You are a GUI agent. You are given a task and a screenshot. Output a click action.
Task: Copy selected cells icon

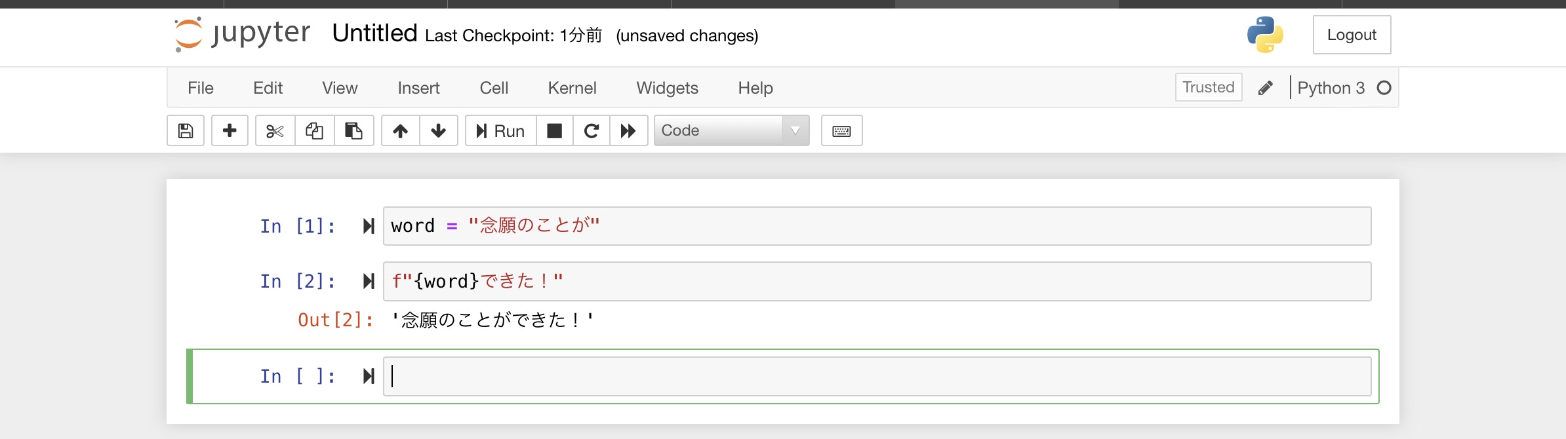[x=315, y=130]
